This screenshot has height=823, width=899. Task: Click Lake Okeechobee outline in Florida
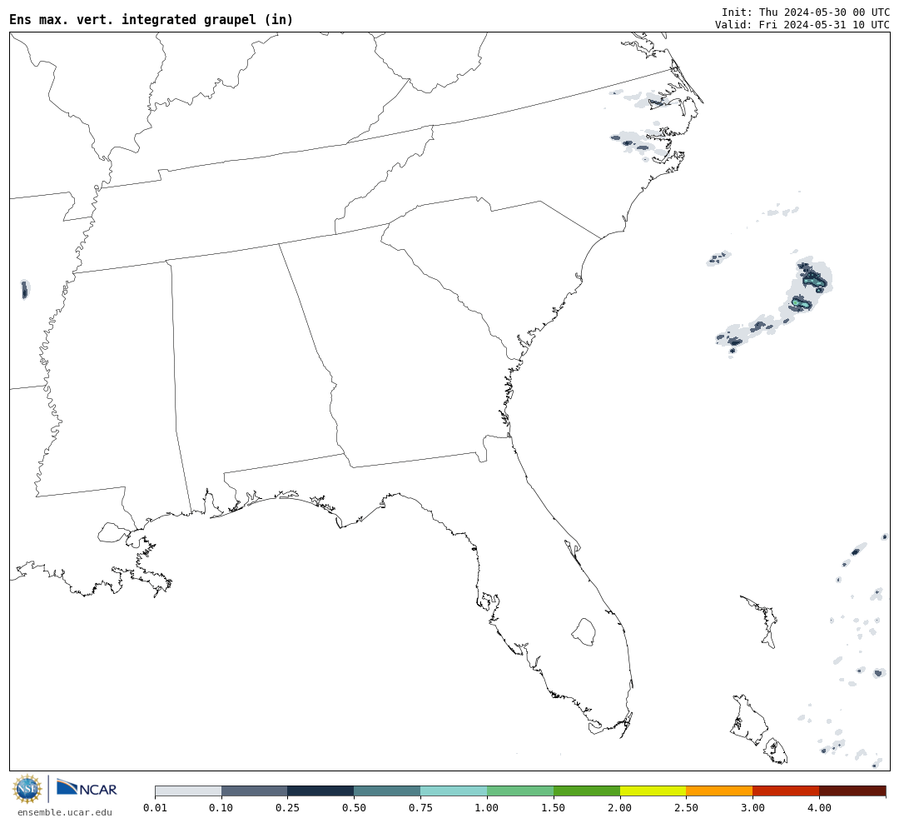[x=584, y=632]
